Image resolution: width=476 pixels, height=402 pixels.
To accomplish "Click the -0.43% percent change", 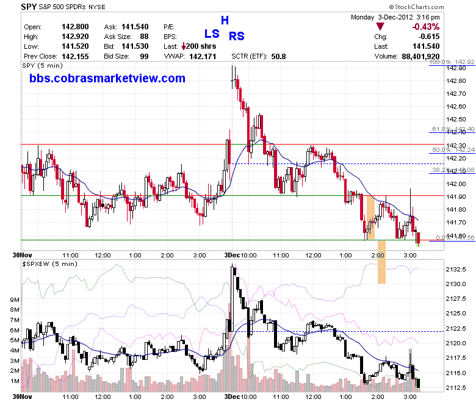I will pos(425,27).
